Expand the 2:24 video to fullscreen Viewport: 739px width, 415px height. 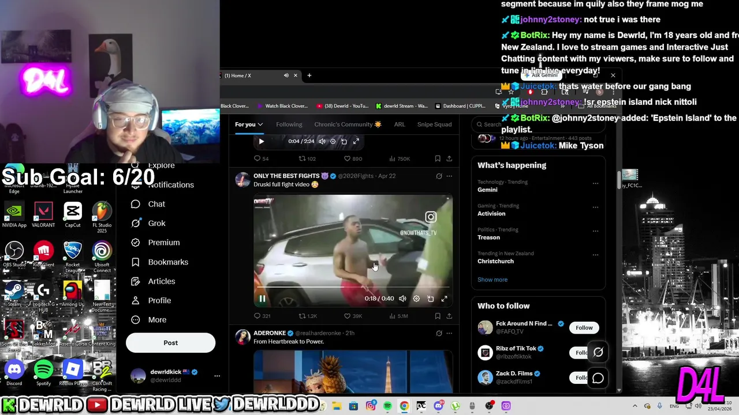tap(356, 141)
